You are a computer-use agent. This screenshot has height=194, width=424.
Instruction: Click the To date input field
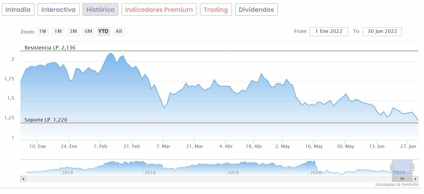pos(382,31)
